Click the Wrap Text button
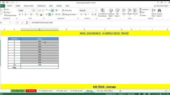 (67, 11)
